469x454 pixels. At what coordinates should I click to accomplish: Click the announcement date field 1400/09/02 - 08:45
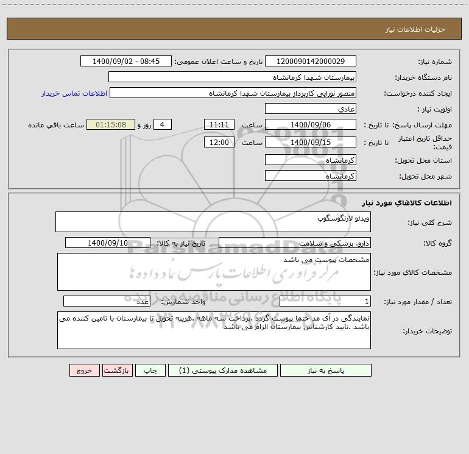pos(126,62)
